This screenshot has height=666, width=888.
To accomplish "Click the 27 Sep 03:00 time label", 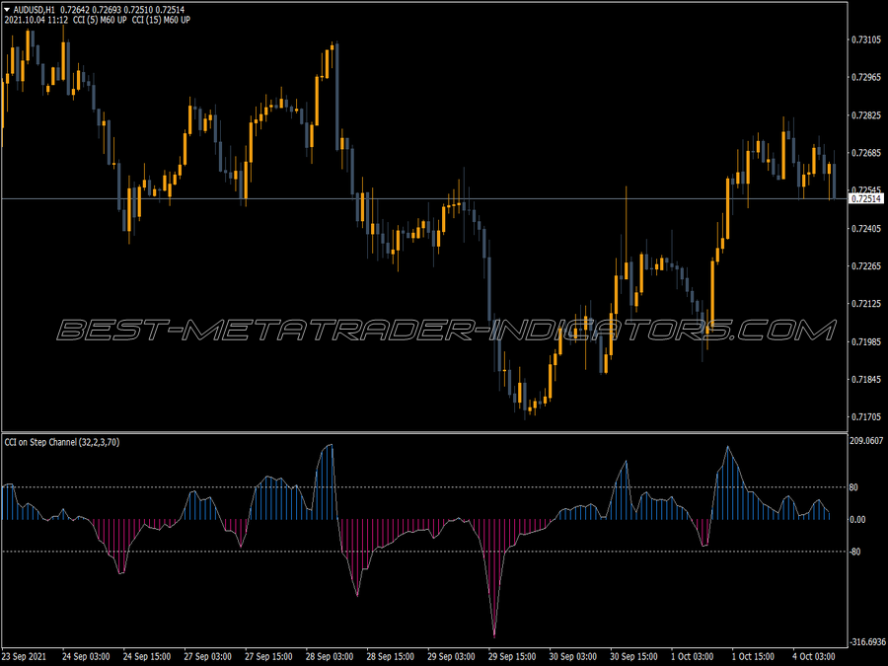I will click(x=207, y=656).
